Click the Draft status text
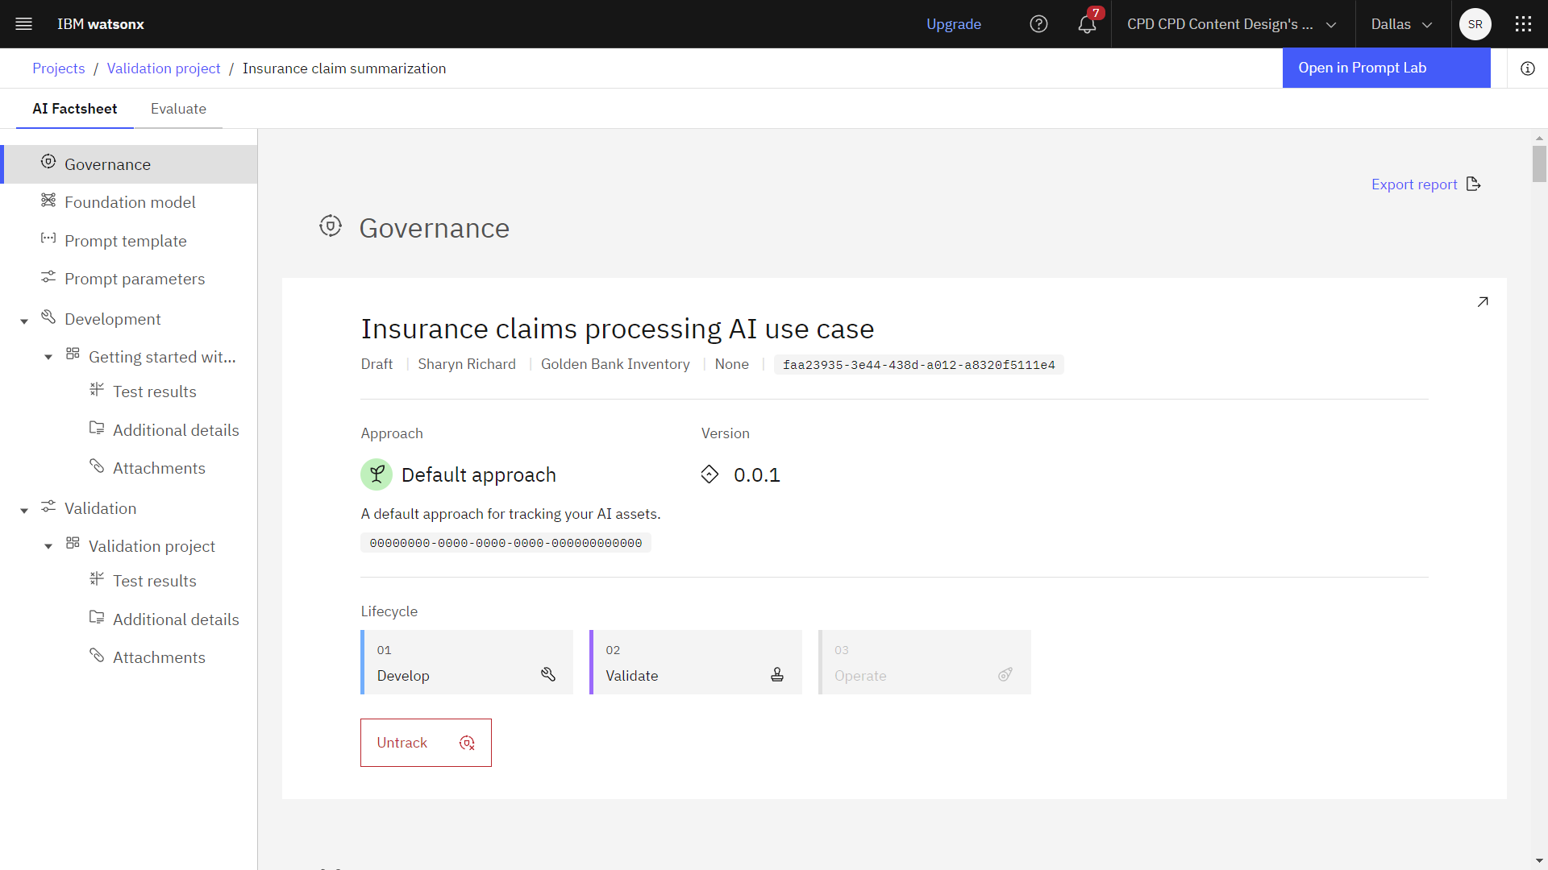The image size is (1548, 870). 377,364
